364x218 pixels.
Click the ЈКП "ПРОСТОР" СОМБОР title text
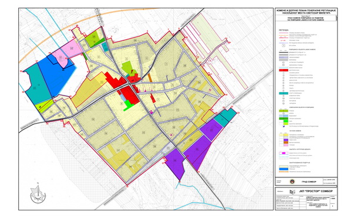click(316, 192)
